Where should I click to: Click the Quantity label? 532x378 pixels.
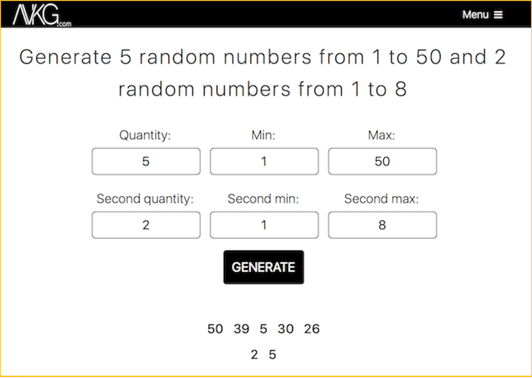click(x=145, y=136)
